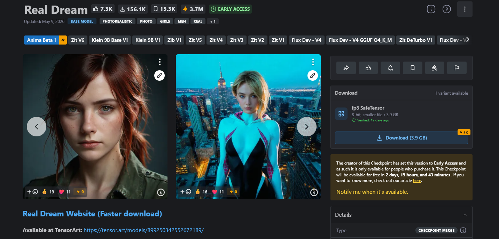Click the thumbs-up like model button
Viewport: 499px width, 239px height.
coord(368,68)
